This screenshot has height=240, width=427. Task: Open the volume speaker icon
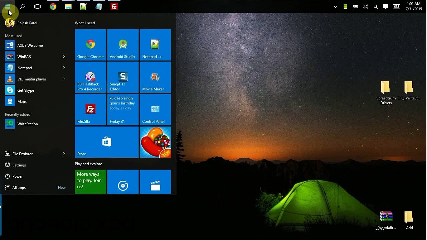[x=365, y=6]
